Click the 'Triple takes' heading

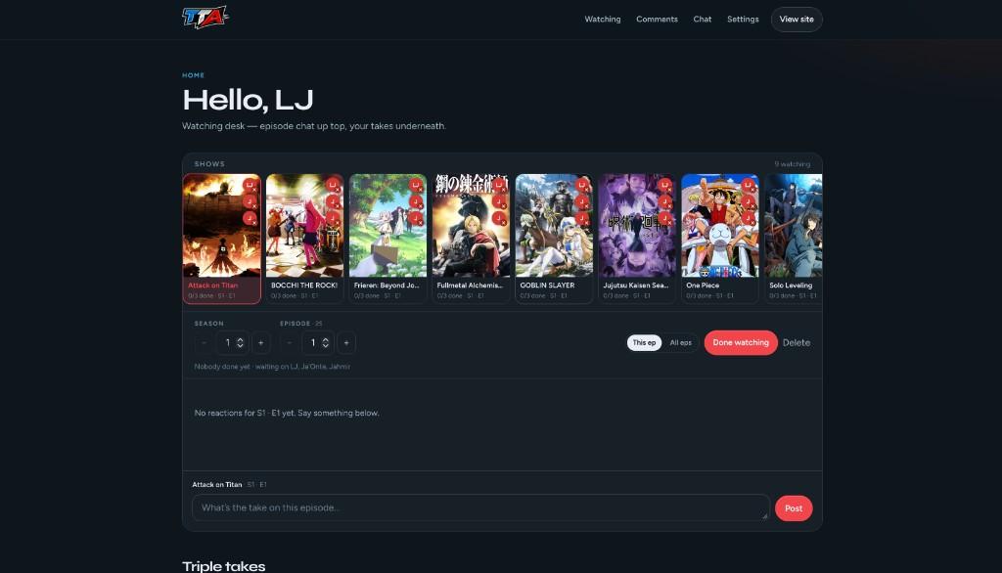224,566
